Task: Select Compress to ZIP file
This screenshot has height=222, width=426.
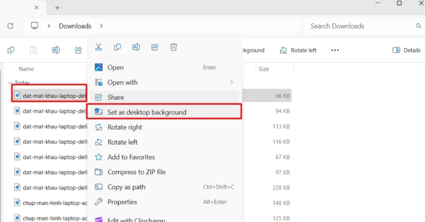Action: 165,172
